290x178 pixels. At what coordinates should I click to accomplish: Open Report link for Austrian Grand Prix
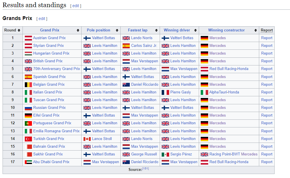pyautogui.click(x=267, y=38)
